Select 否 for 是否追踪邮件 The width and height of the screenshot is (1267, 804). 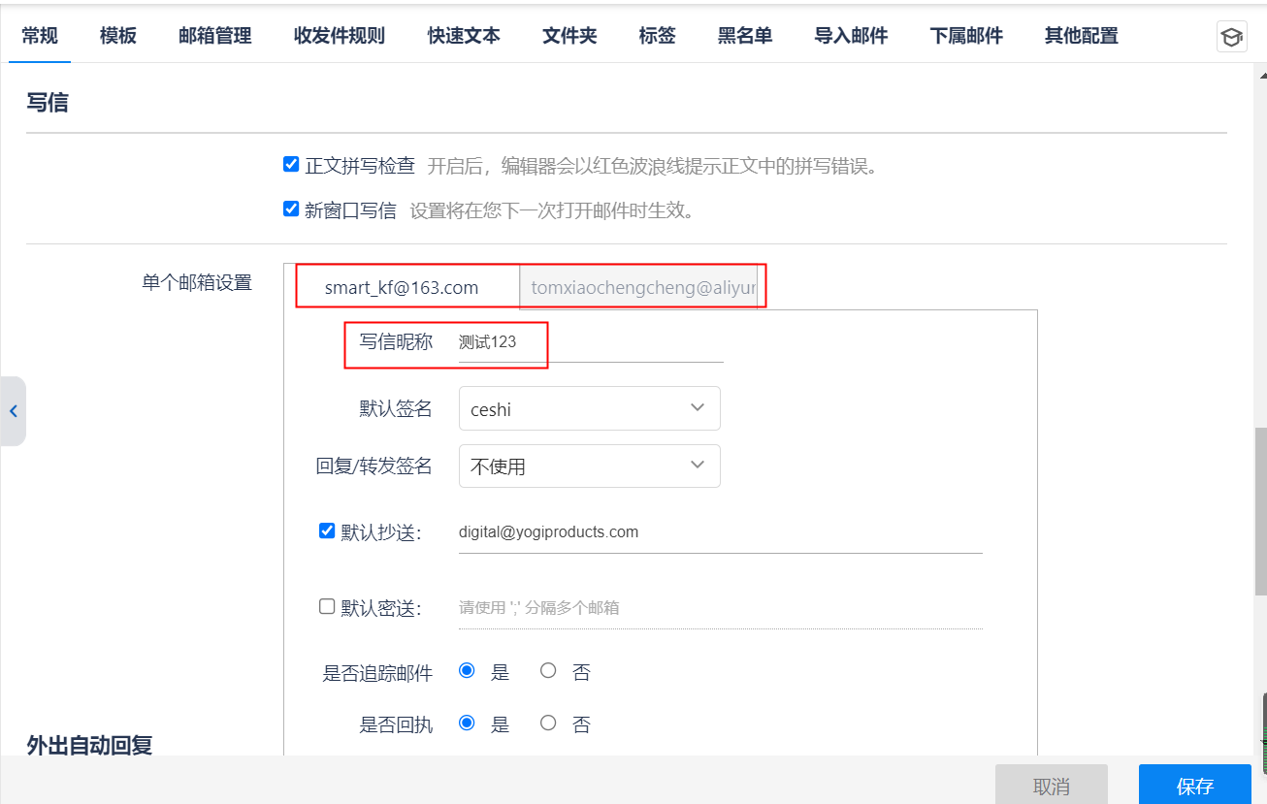coord(548,670)
